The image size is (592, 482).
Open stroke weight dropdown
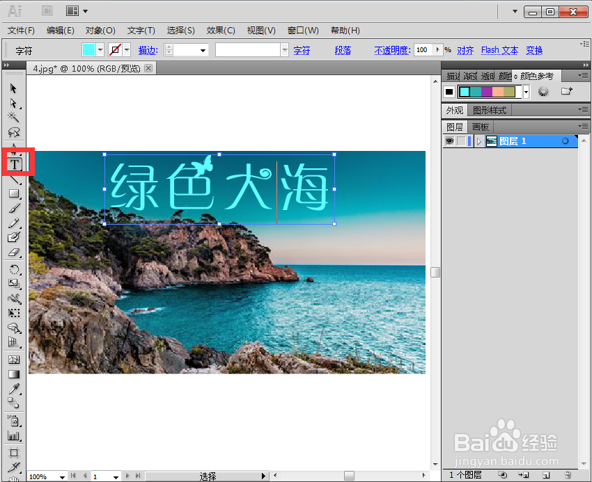point(203,50)
